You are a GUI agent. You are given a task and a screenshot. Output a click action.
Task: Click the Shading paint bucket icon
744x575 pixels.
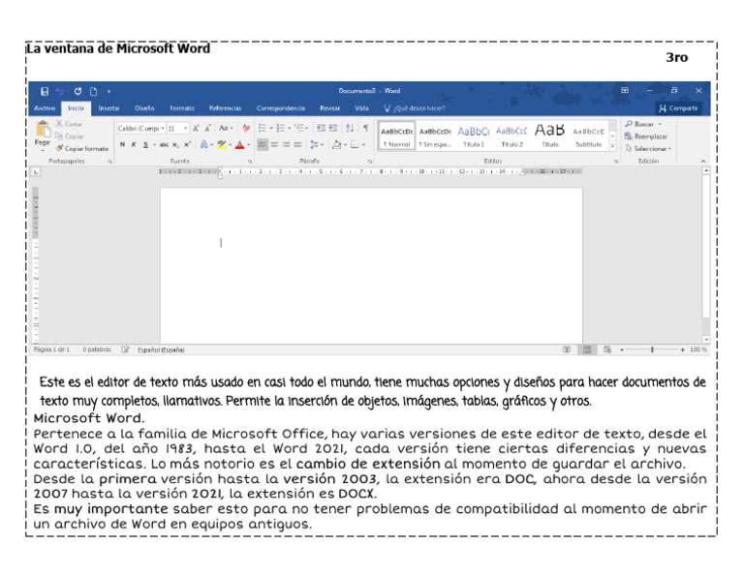point(337,144)
